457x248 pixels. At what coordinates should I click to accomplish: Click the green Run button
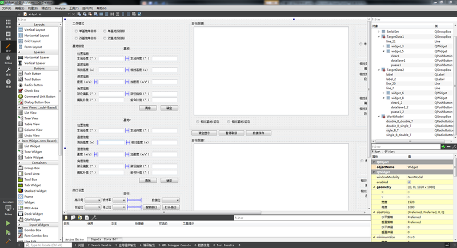click(8, 223)
